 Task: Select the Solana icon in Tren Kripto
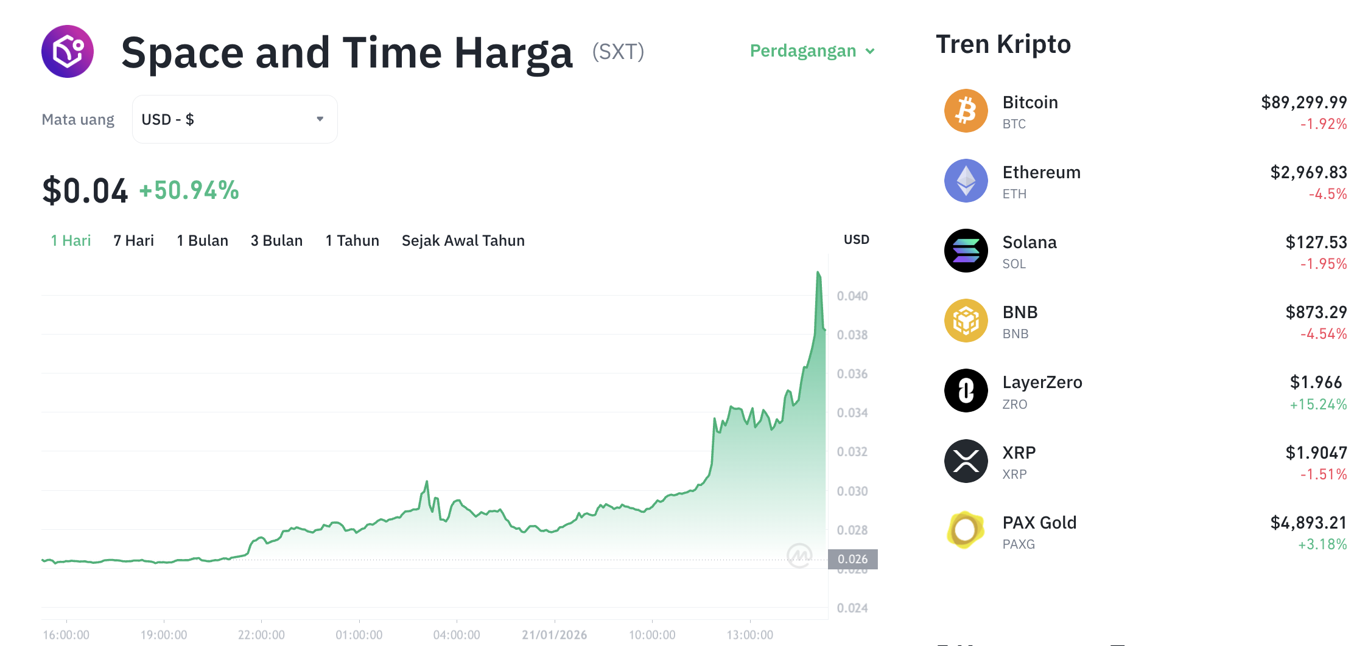coord(966,251)
